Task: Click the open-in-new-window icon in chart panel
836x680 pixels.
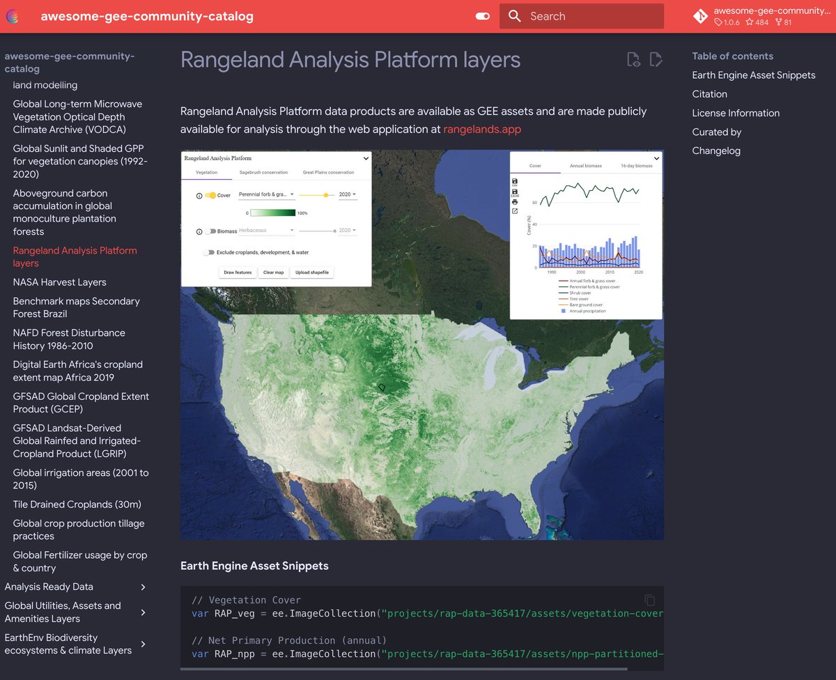Action: point(515,211)
